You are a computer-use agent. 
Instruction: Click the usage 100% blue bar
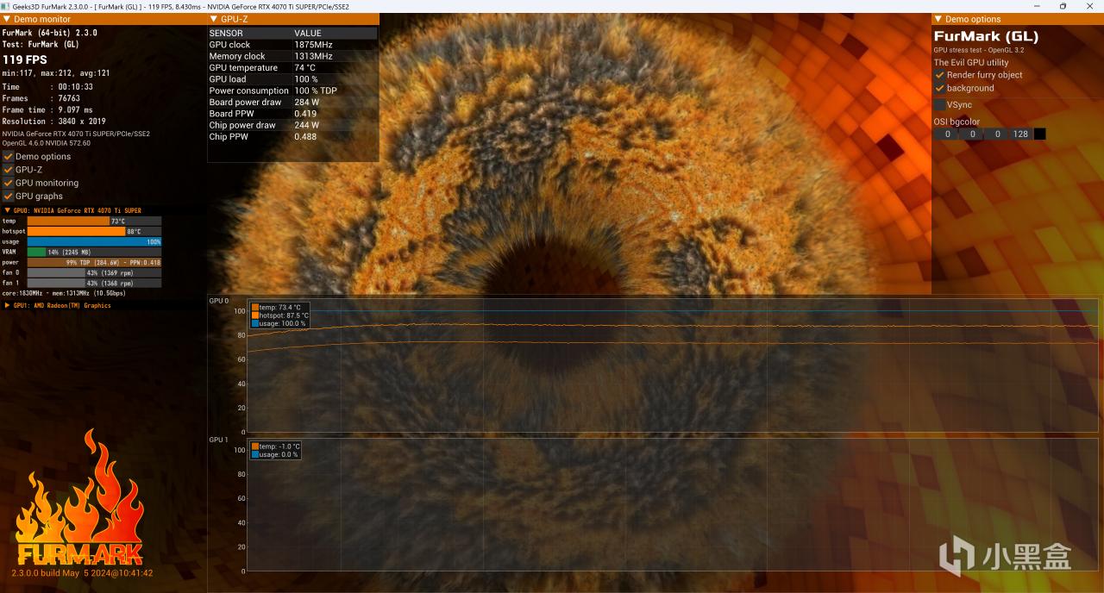tap(94, 242)
